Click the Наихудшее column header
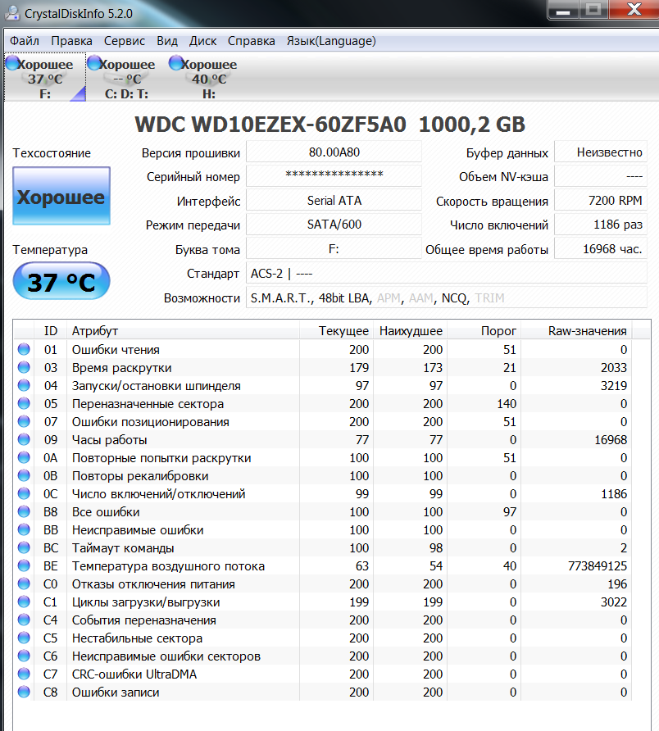 point(411,331)
